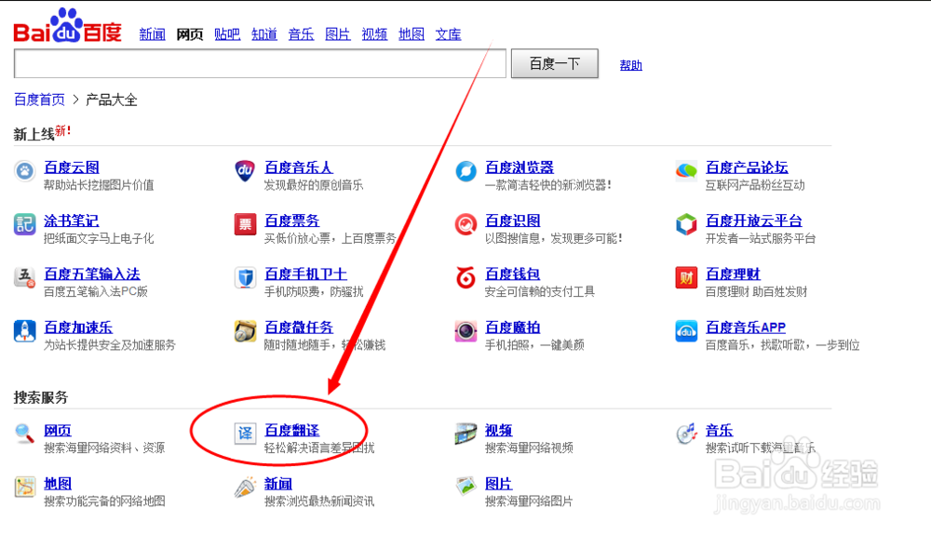Go to 百度首页 breadcrumb link
Viewport: 931px width, 535px height.
pyautogui.click(x=39, y=100)
